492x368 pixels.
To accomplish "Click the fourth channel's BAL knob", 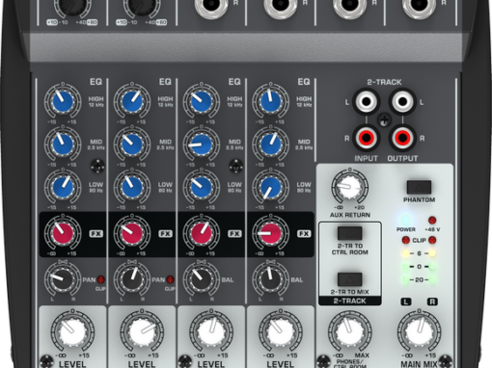I will (271, 279).
